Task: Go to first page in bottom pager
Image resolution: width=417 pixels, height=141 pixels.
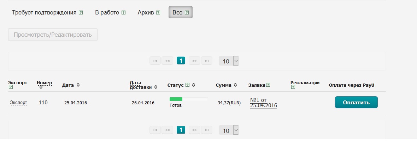Action: 155,130
